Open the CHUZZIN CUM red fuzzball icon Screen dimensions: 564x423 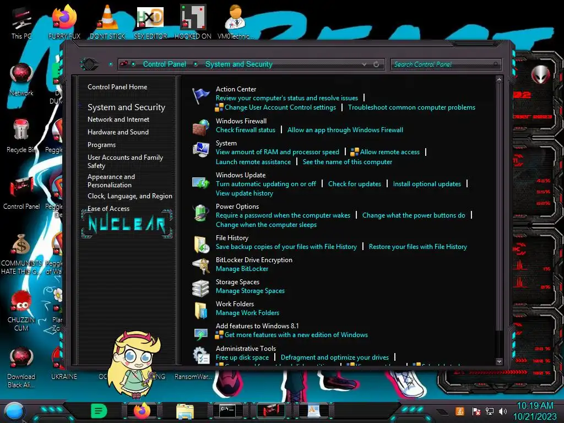pos(21,300)
